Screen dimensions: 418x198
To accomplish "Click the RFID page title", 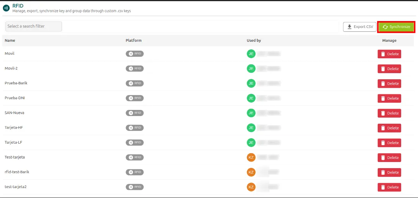I will tap(18, 6).
